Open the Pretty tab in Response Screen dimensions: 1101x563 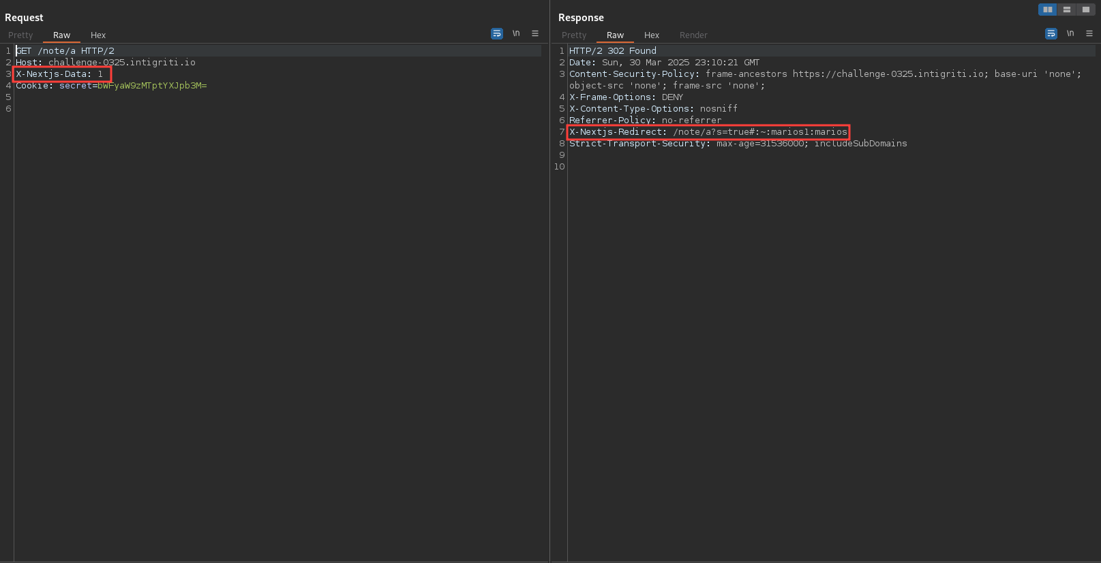574,35
